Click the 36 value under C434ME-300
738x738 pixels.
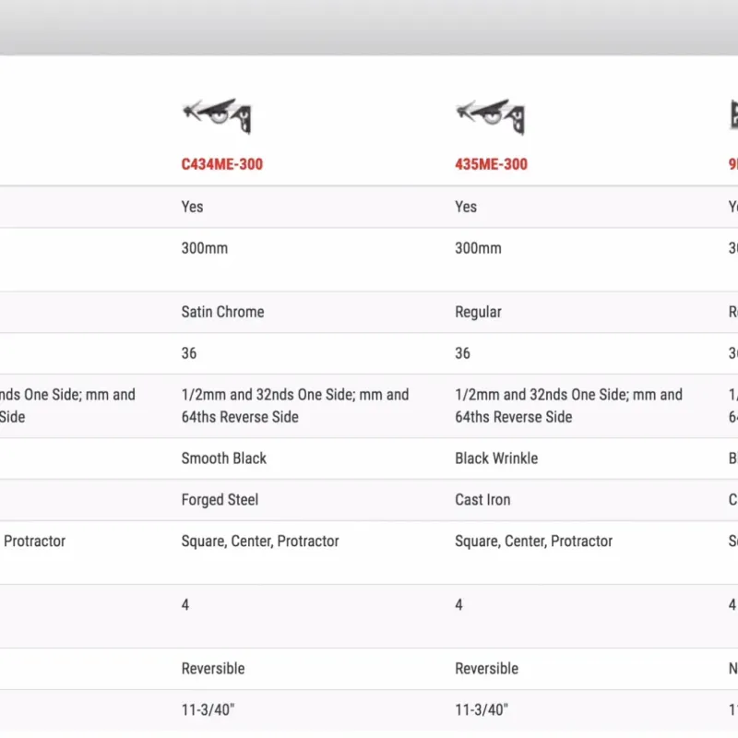[x=189, y=353]
